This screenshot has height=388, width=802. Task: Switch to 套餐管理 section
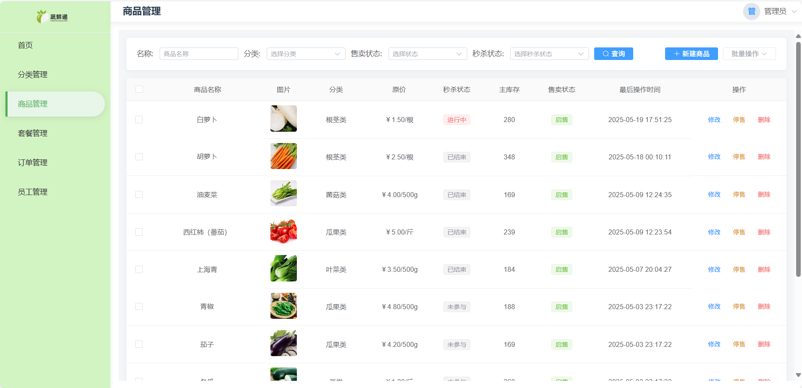(32, 133)
